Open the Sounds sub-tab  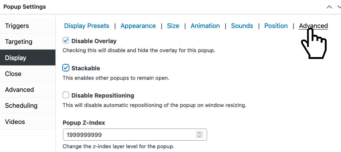click(242, 26)
